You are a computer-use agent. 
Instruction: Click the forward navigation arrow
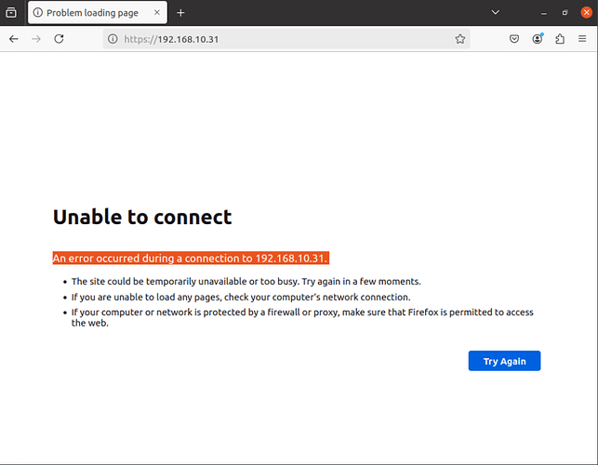(x=36, y=39)
